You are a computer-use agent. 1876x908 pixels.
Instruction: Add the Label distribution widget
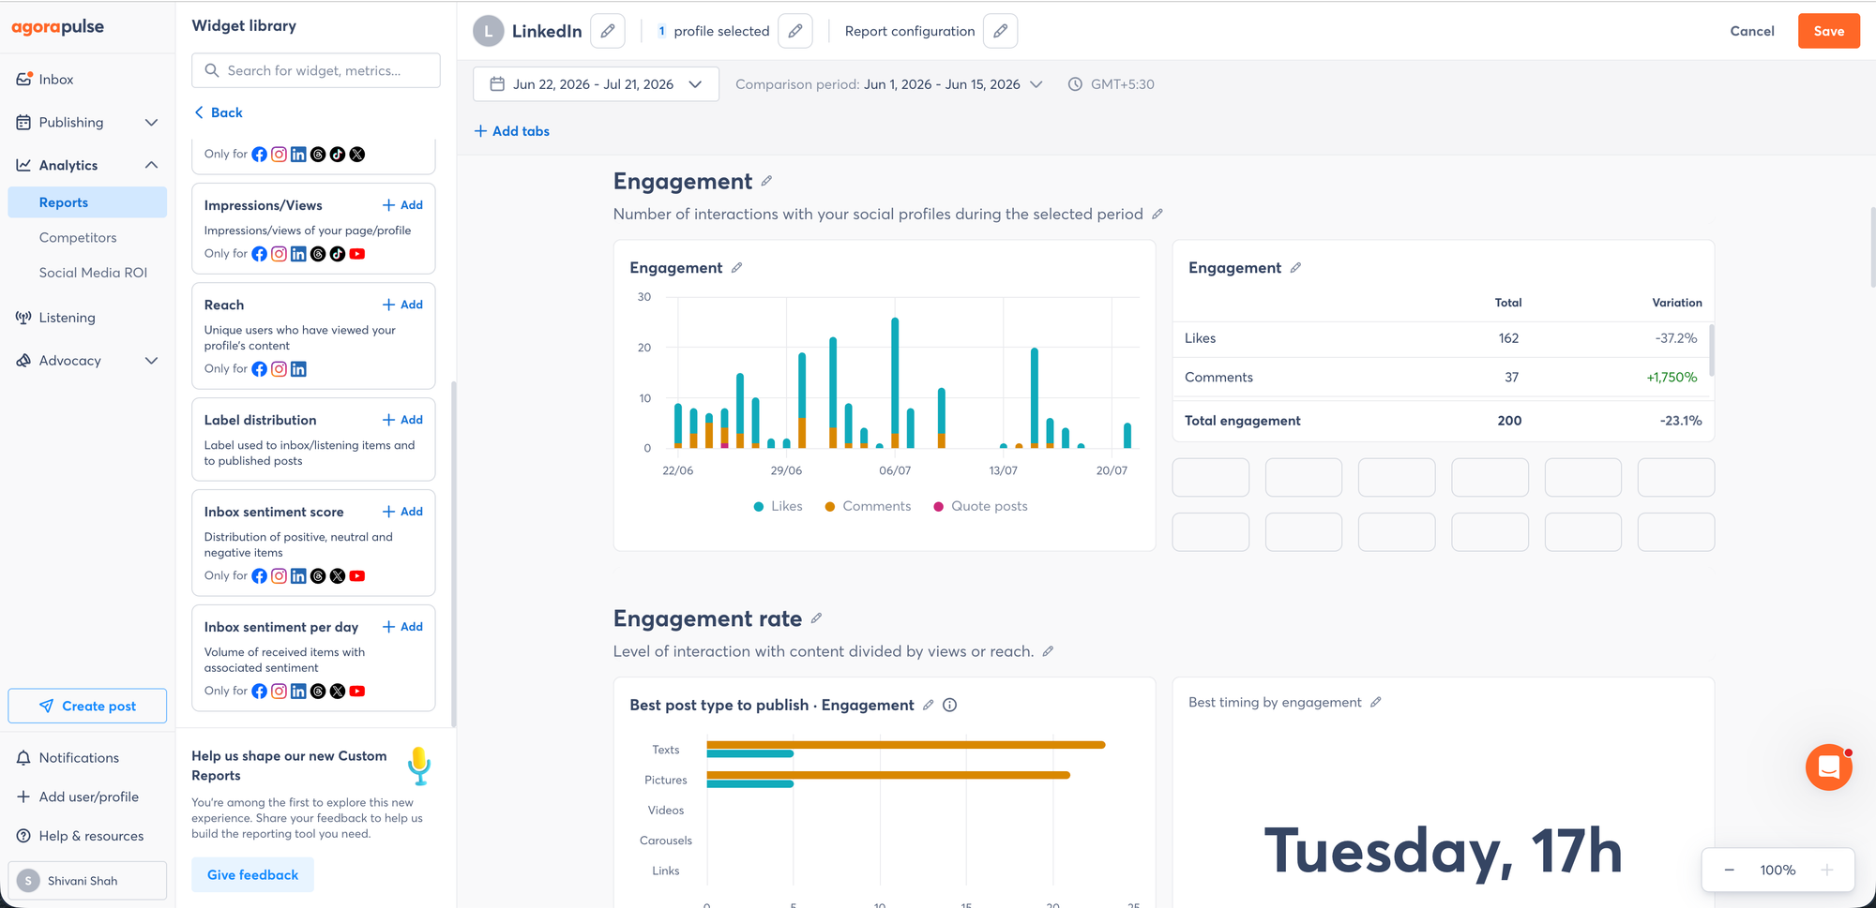(402, 420)
